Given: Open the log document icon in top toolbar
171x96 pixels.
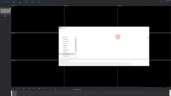Looking at the screenshot, I should 26,2.
